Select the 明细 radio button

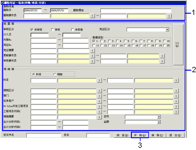(x=55, y=74)
